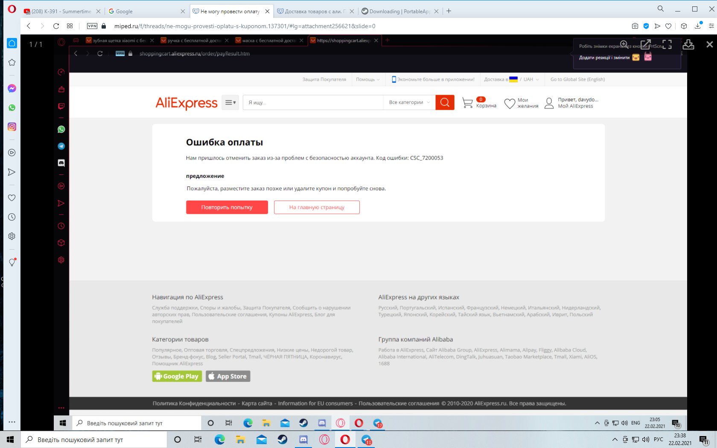Viewport: 717px width, 448px height.
Task: Open Messenger in Opera sidebar
Action: [12, 88]
